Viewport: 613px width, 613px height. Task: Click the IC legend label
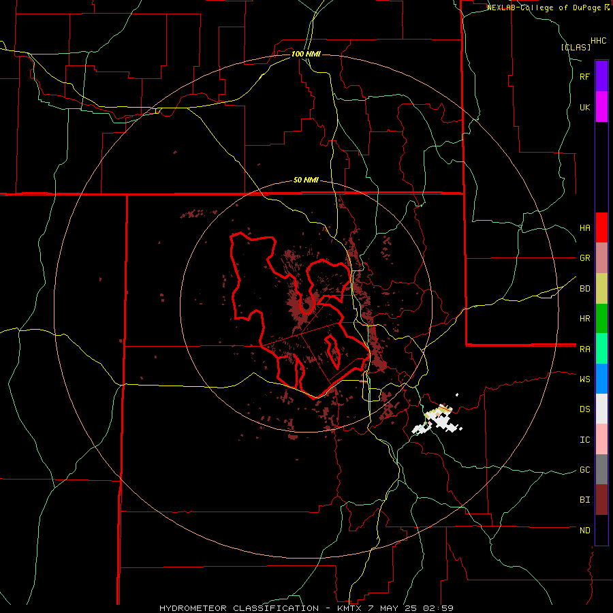coord(585,440)
